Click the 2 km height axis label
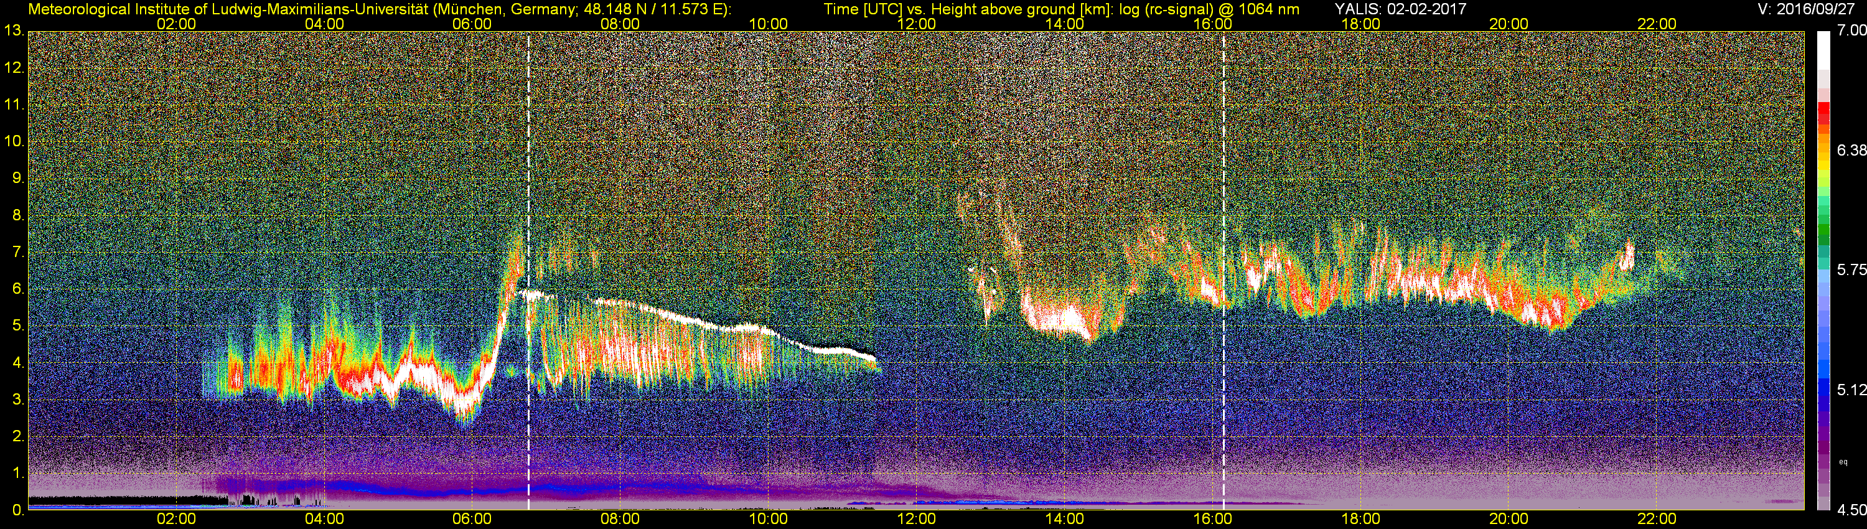 pyautogui.click(x=18, y=436)
